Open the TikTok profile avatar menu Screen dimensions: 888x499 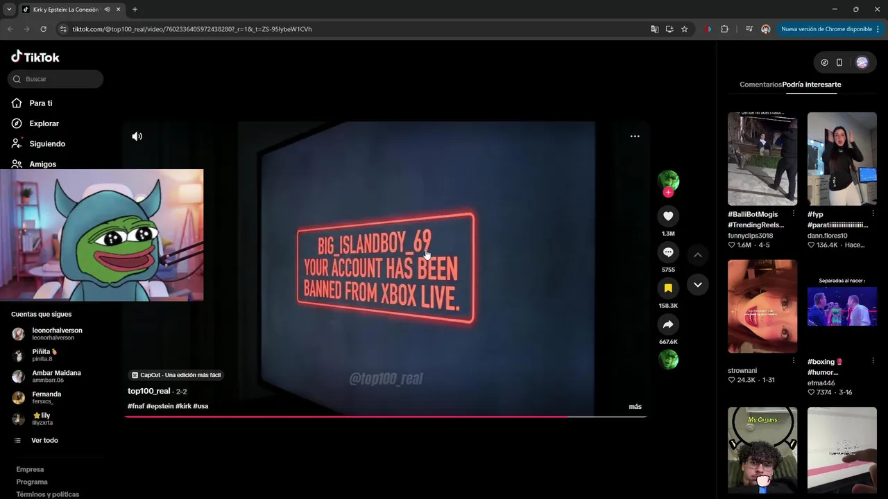tap(862, 62)
